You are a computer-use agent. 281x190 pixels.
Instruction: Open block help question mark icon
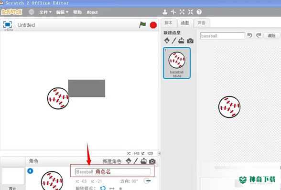click(199, 12)
